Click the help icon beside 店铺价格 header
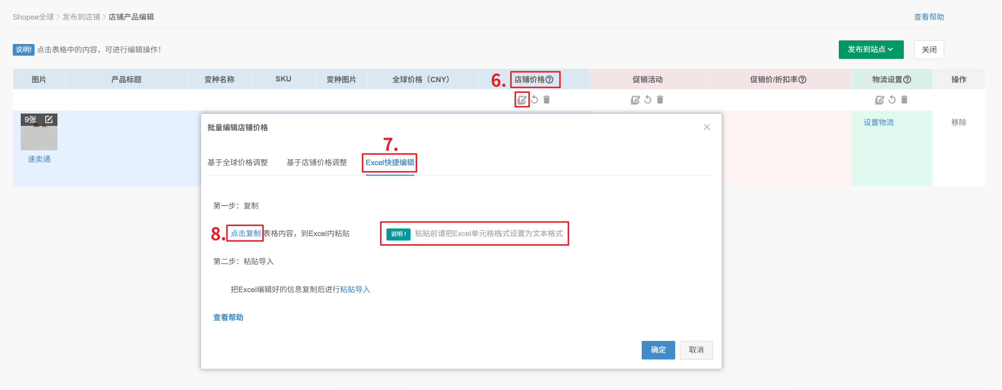Screen dimensions: 1002x390 [x=550, y=79]
